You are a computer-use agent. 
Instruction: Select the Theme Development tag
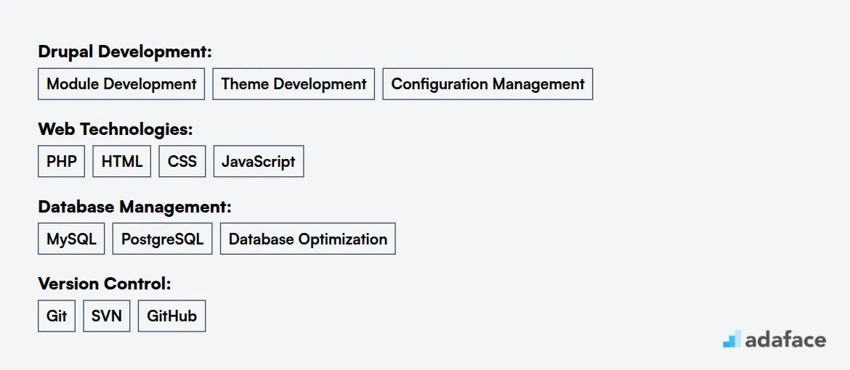point(294,84)
